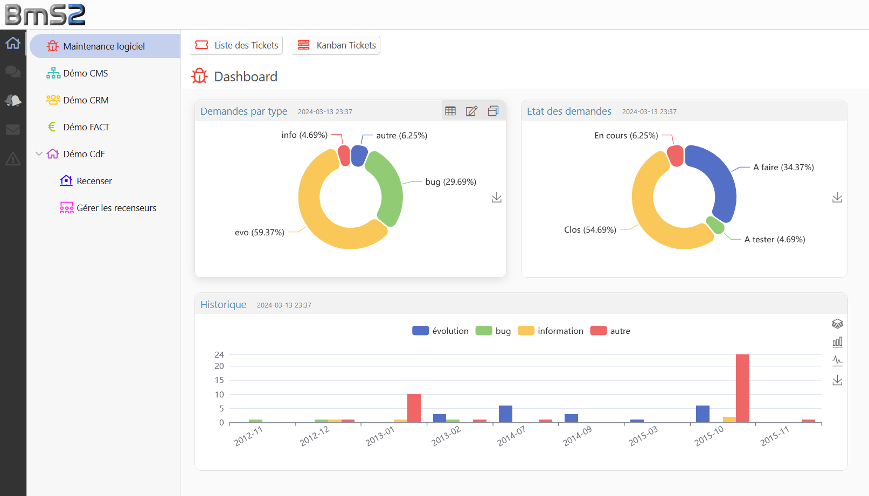Open the notifications bell icon
Image resolution: width=869 pixels, height=496 pixels.
coord(13,100)
